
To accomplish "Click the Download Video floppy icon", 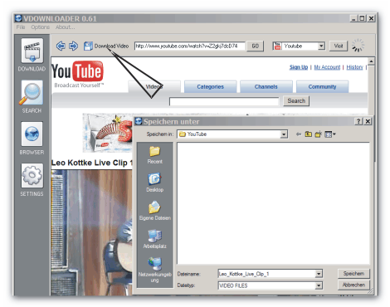I will coord(88,46).
